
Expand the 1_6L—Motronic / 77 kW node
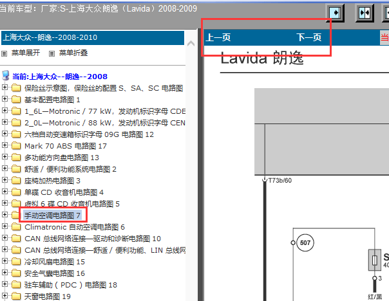[x=5, y=110]
